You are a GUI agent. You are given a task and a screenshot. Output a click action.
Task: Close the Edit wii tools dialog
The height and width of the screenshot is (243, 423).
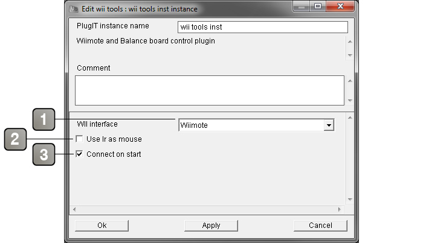340,7
